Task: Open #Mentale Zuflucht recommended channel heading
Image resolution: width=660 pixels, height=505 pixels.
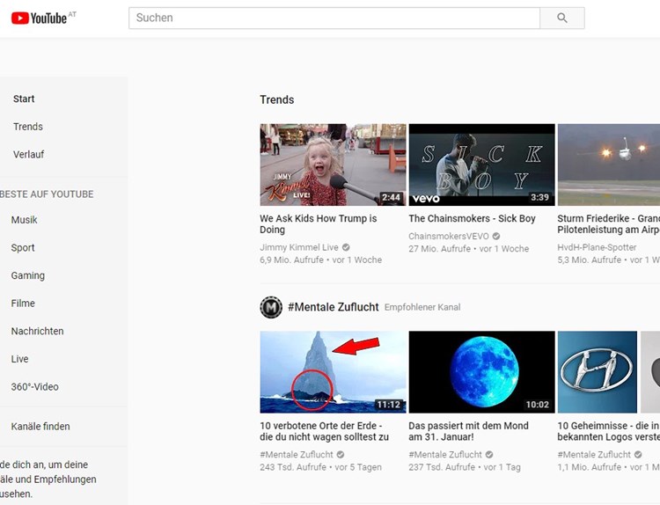Action: tap(334, 307)
